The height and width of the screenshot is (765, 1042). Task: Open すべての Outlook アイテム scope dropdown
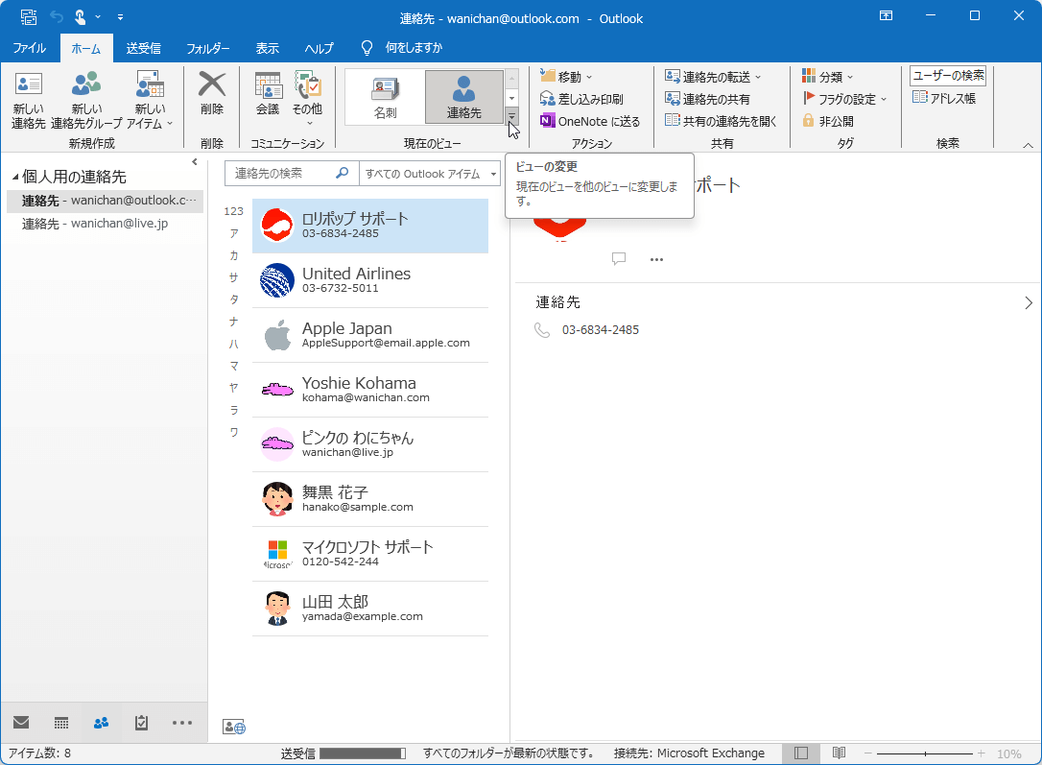point(430,174)
